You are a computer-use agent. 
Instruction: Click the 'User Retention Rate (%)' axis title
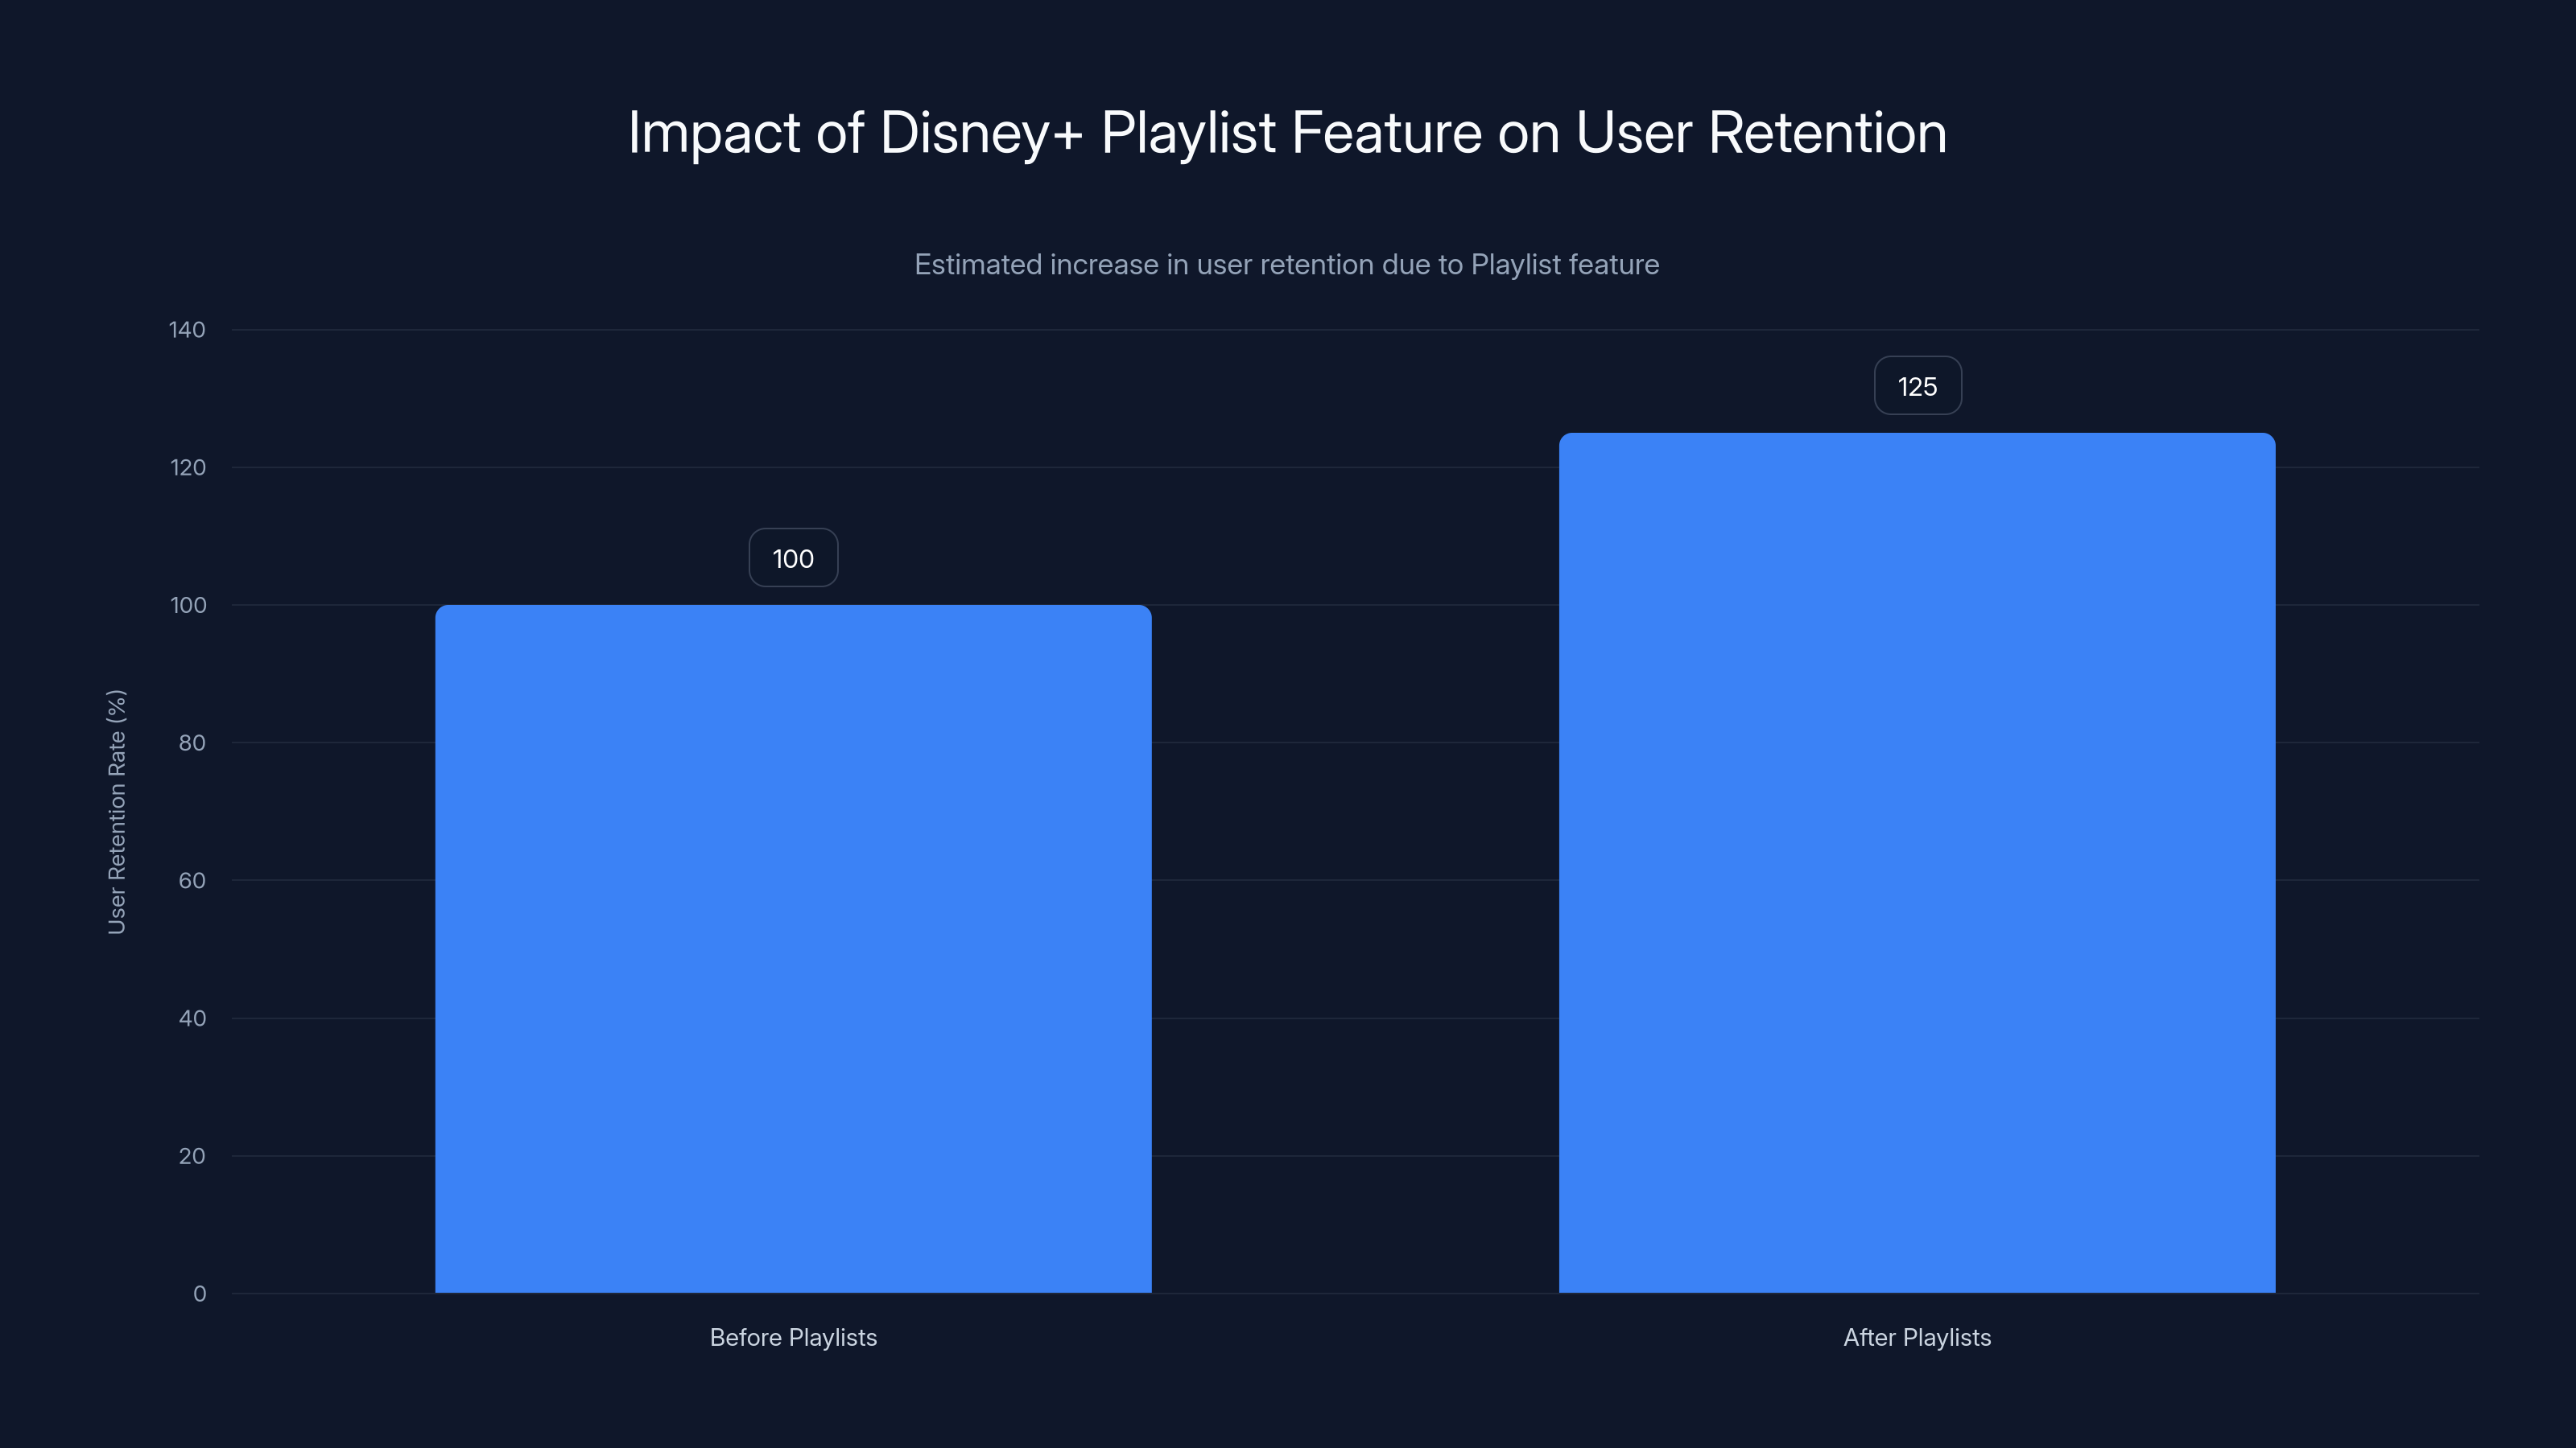click(x=117, y=812)
